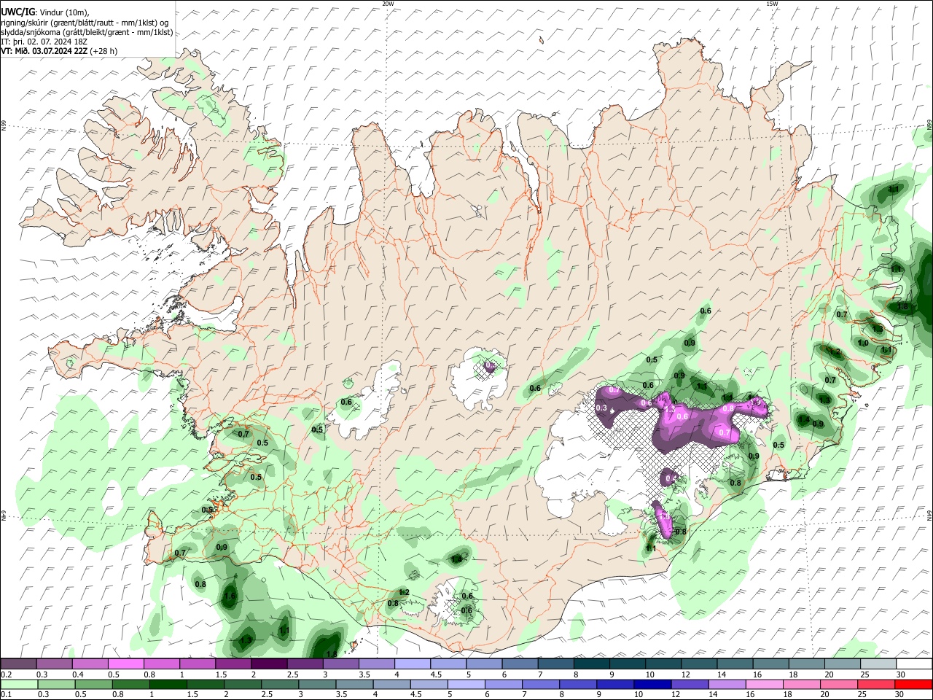Click bright pink upper swatch labeled 0.5
This screenshot has height=700, width=933.
click(125, 664)
